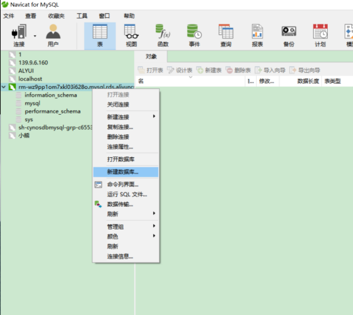Switch to the 对象 tab
Viewport: 353px width, 315px height.
tap(151, 56)
